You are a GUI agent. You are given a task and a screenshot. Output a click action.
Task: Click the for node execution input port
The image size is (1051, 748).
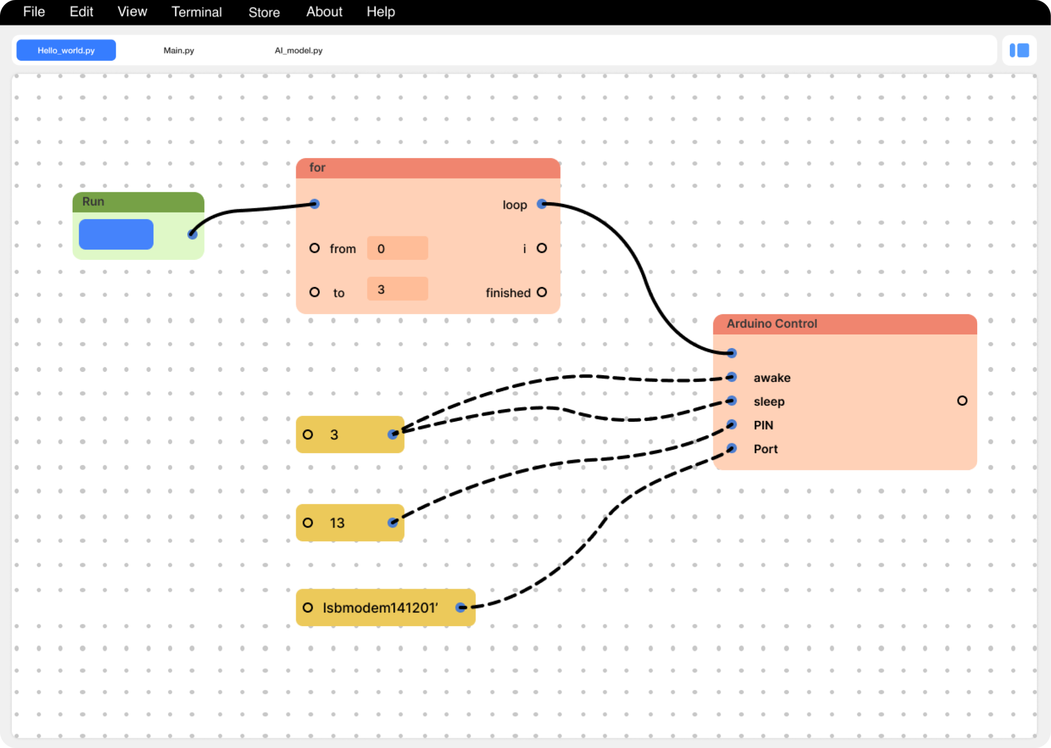click(x=315, y=204)
